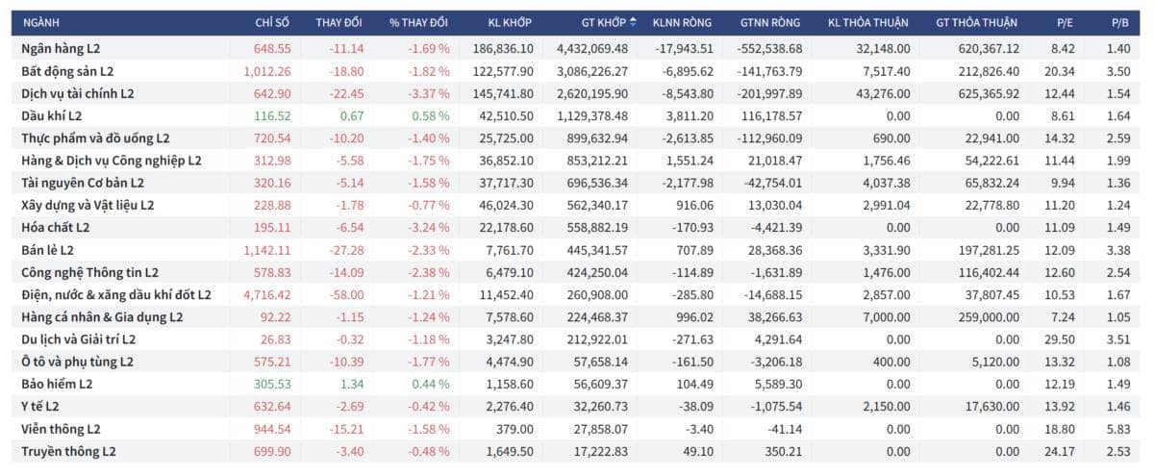Image resolution: width=1154 pixels, height=476 pixels.
Task: Click index value 1,012.26 for Bất động sản
Action: [266, 70]
